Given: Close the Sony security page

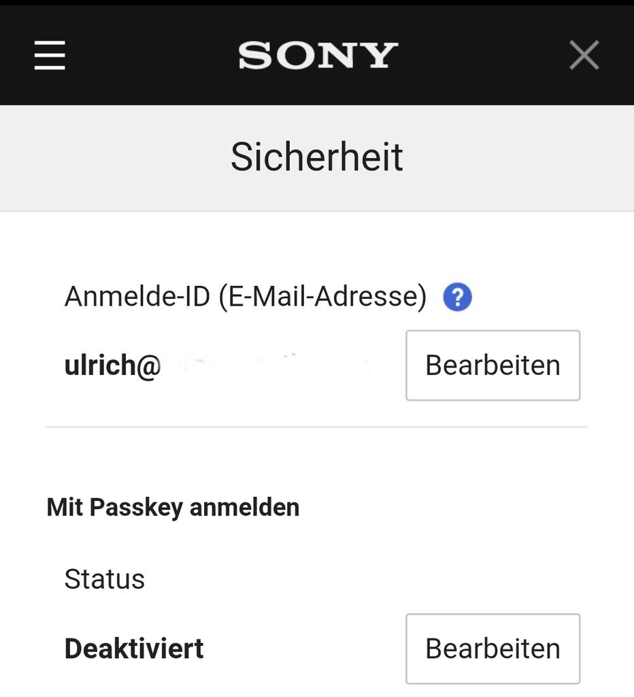Looking at the screenshot, I should (x=584, y=55).
